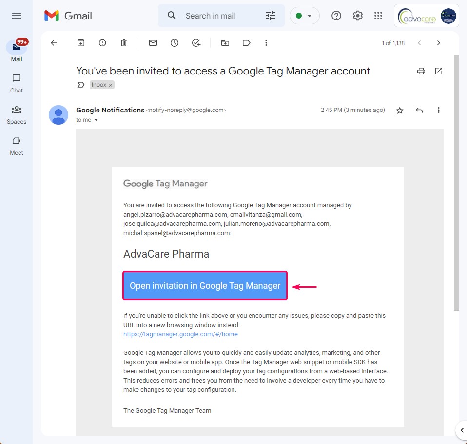The width and height of the screenshot is (467, 444).
Task: Move the email to a folder
Action: 225,43
